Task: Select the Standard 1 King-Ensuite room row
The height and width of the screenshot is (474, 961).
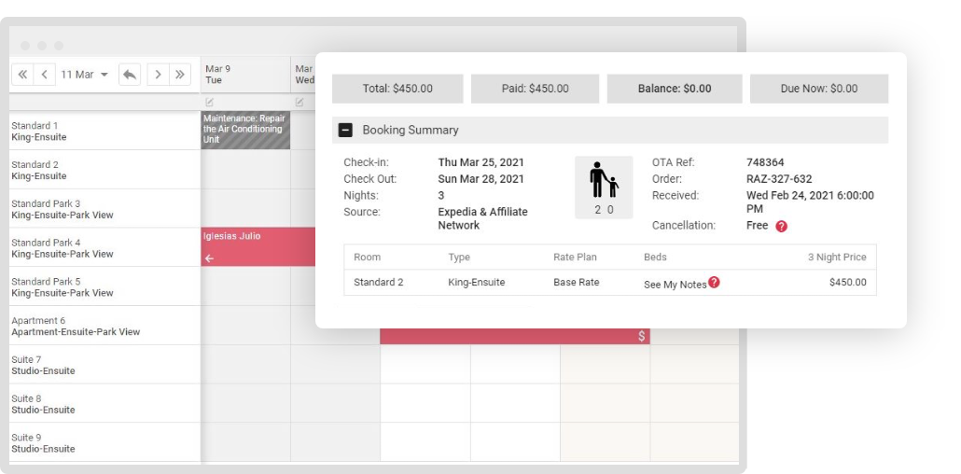Action: [x=104, y=131]
